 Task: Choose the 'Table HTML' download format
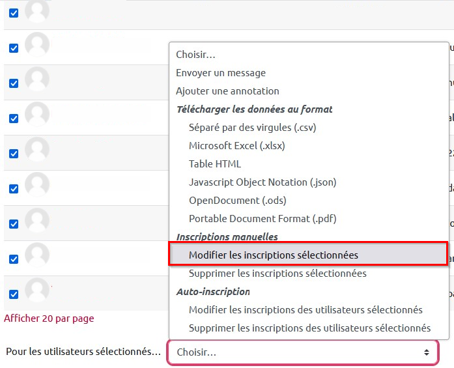(x=215, y=164)
